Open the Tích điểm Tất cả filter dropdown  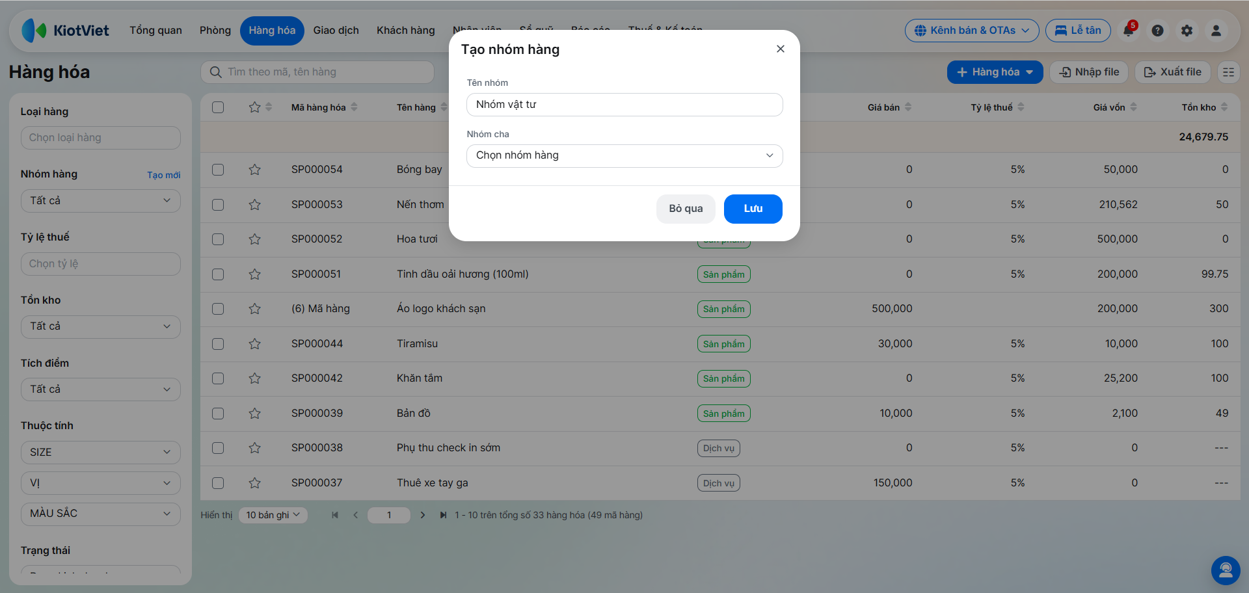(101, 389)
